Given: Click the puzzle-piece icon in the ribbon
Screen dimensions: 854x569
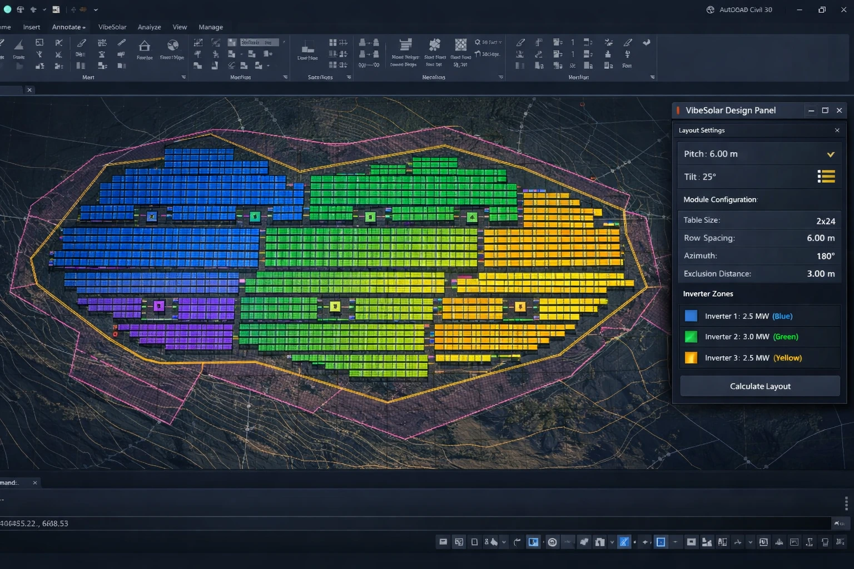Looking at the screenshot, I should [435, 44].
